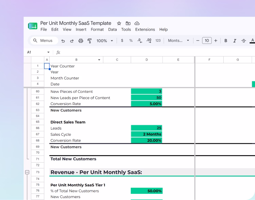Click the move to folder icon
The width and height of the screenshot is (255, 200).
tap(128, 23)
